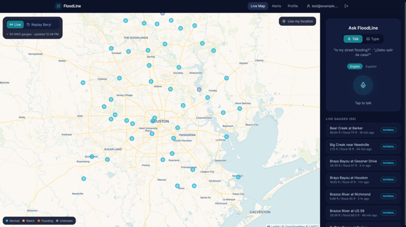The width and height of the screenshot is (406, 227).
Task: Select the gauge marker at Richmond
Action: (92, 156)
